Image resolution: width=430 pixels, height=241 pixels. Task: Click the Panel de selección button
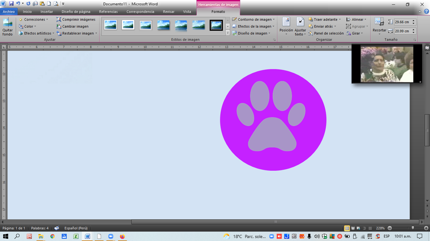tap(326, 33)
